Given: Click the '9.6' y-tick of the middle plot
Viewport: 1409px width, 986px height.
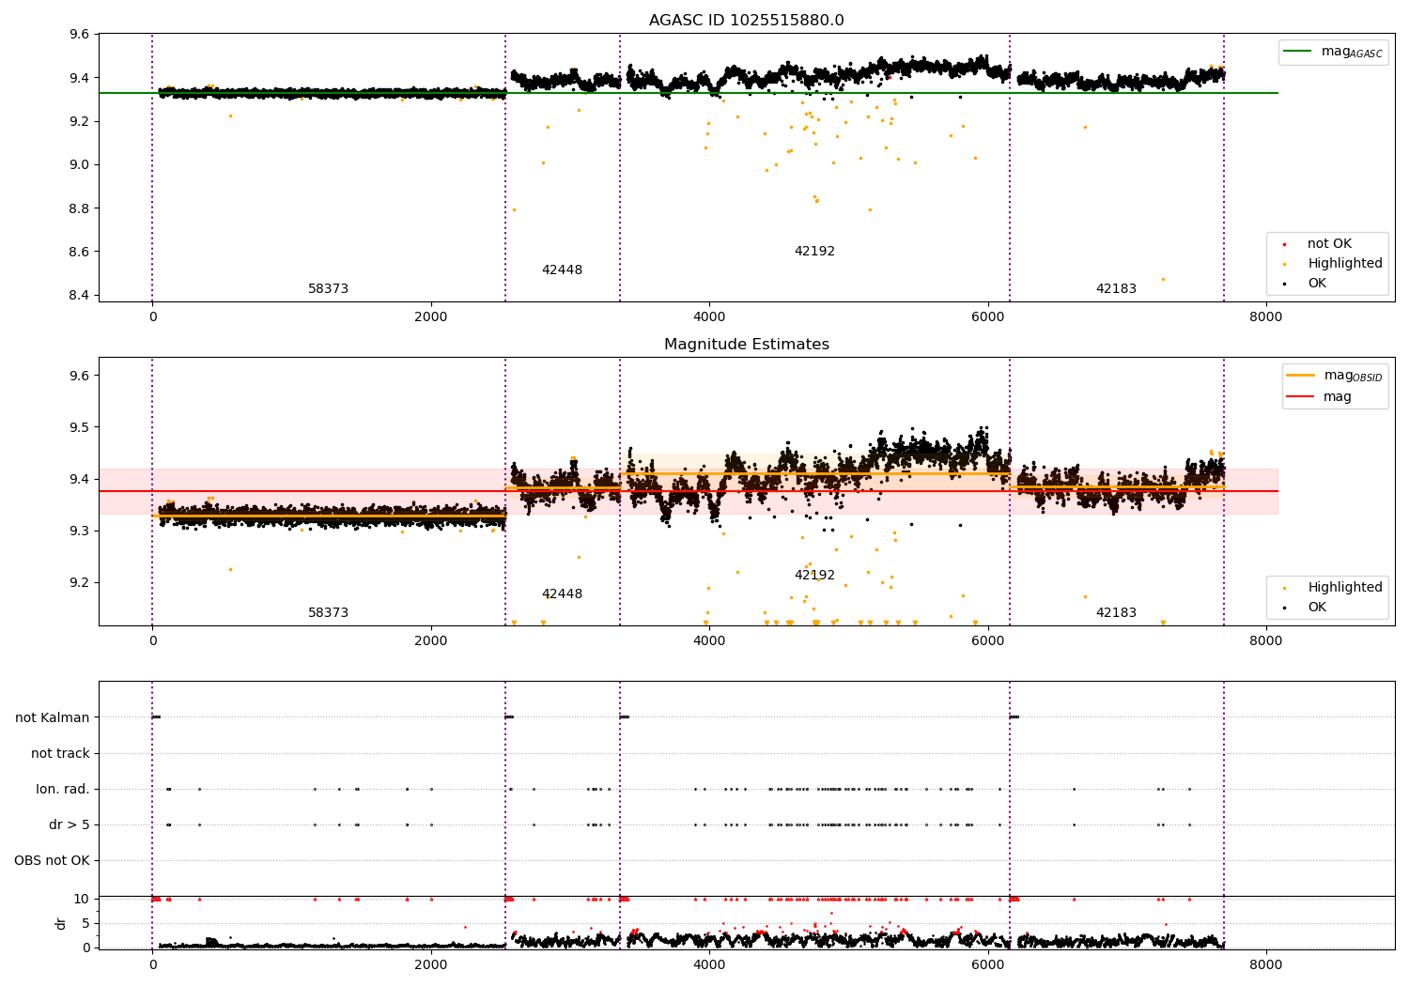Looking at the screenshot, I should coord(80,376).
